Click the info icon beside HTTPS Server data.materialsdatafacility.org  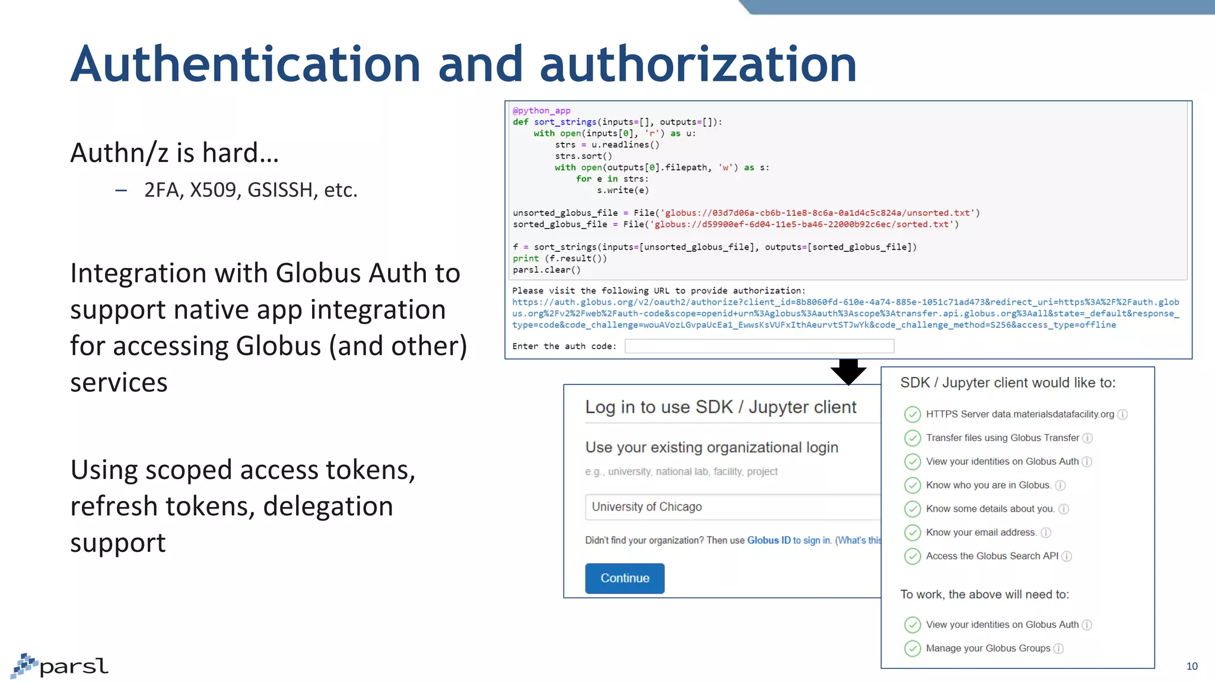pos(1122,414)
